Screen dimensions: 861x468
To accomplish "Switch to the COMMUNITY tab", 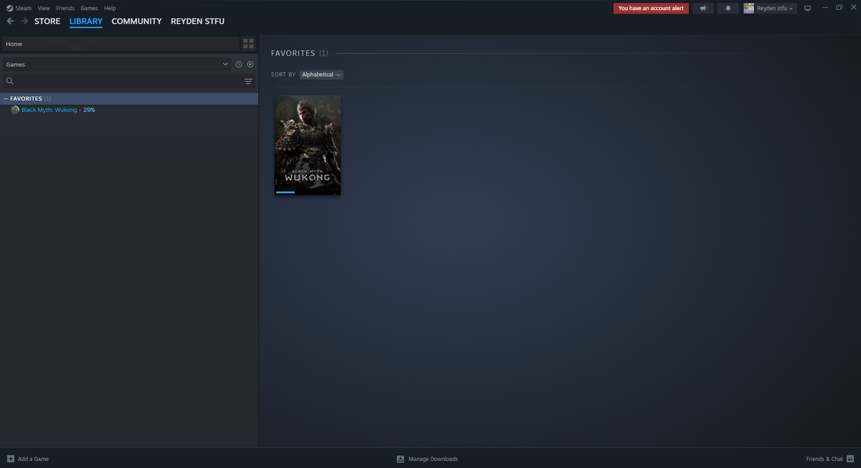I will click(x=137, y=21).
